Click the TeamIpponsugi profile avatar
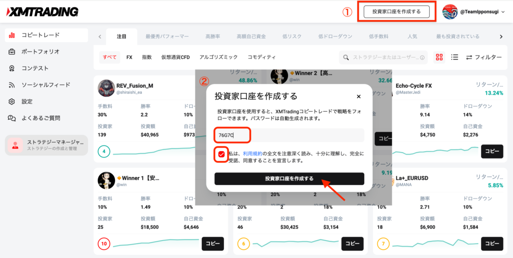 pyautogui.click(x=450, y=12)
